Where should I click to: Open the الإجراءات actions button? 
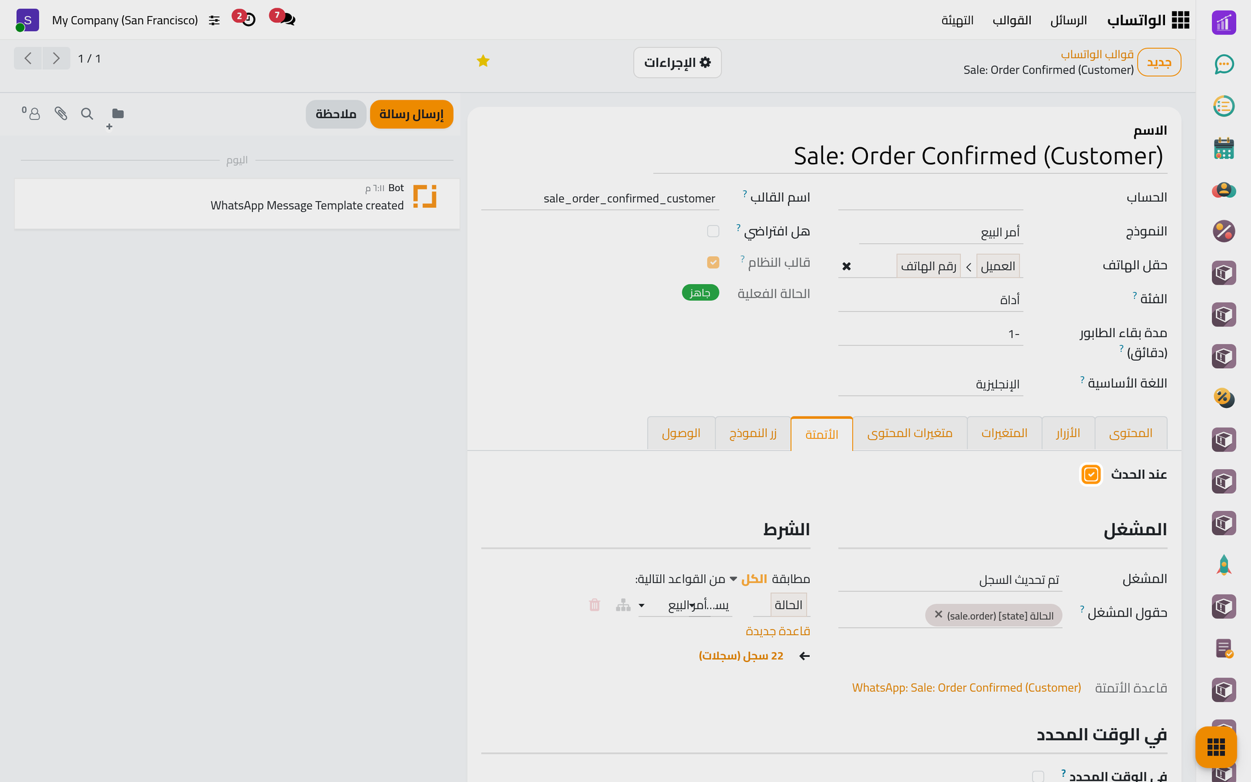[x=677, y=63]
